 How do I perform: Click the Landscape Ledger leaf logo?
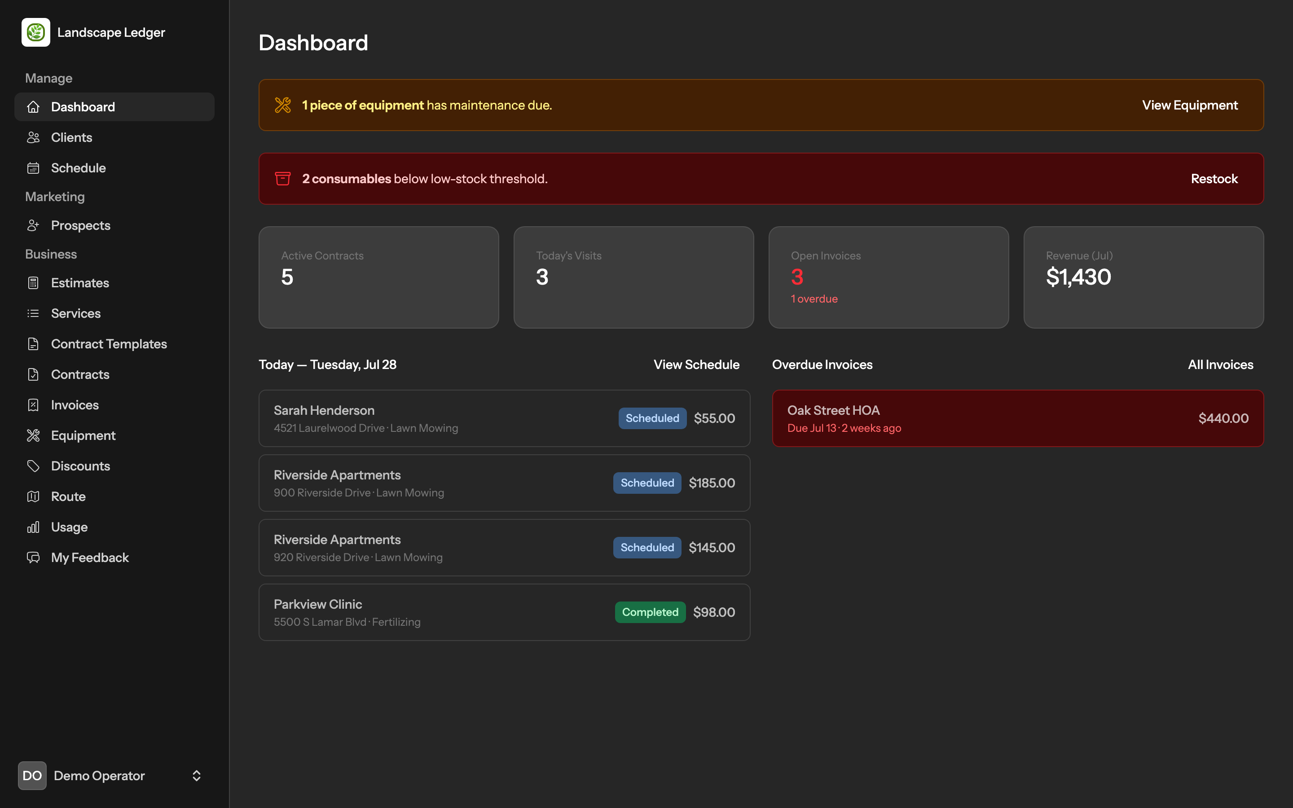coord(36,33)
